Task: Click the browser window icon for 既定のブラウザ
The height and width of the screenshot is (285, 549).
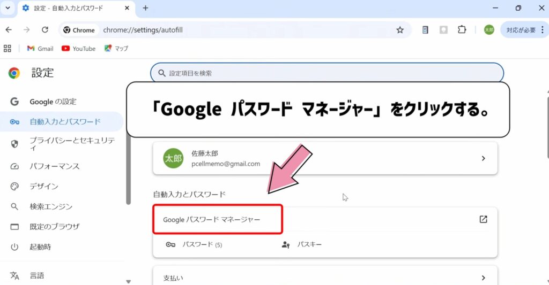Action: [14, 227]
